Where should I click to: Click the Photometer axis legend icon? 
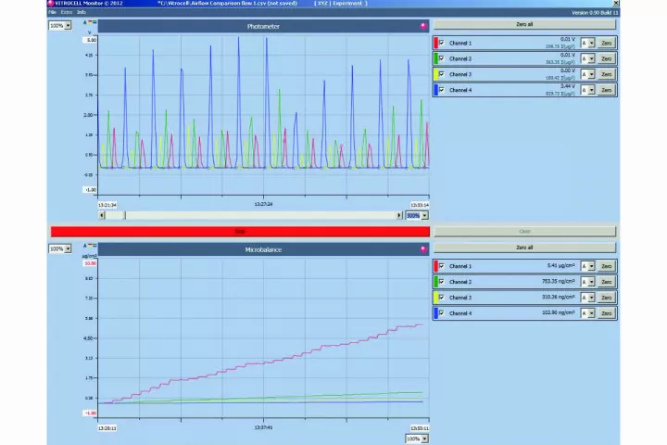[x=91, y=22]
